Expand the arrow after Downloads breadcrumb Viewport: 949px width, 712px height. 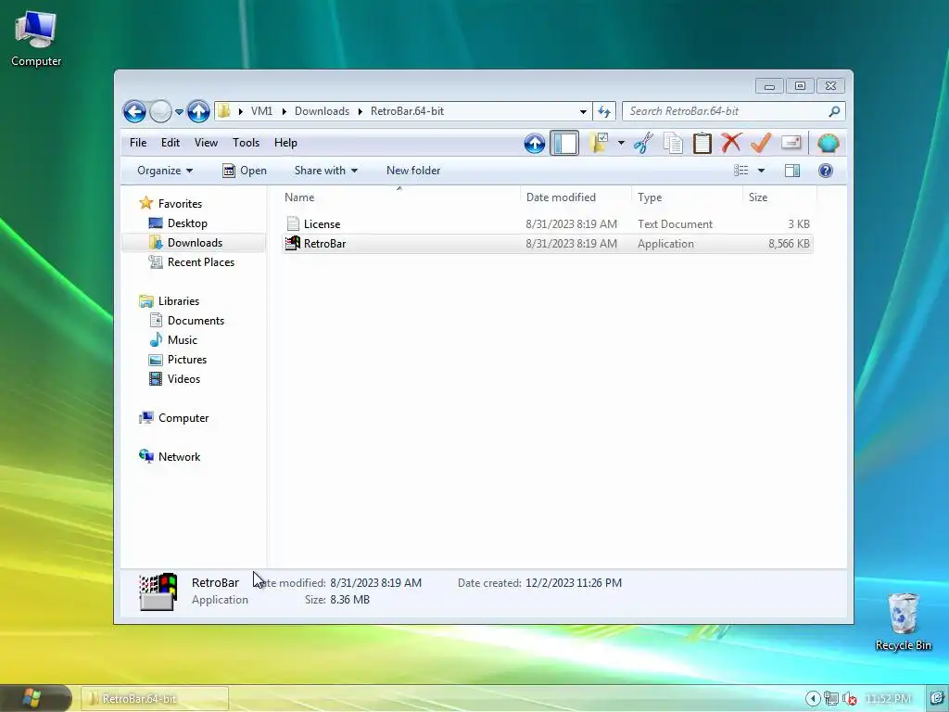point(361,111)
